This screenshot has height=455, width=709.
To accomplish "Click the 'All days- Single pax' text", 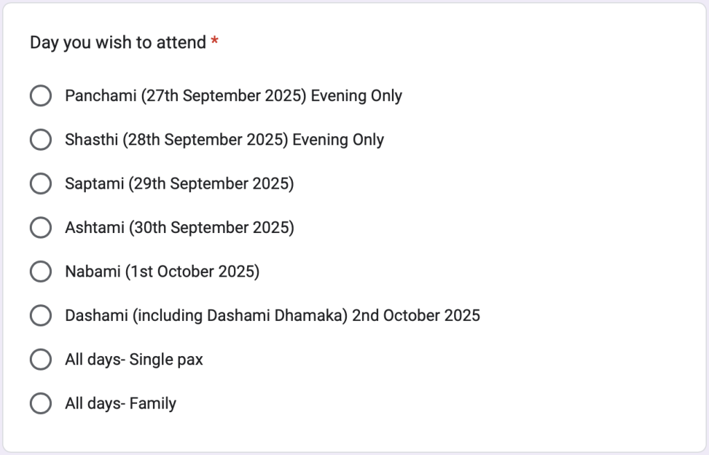I will coord(134,360).
